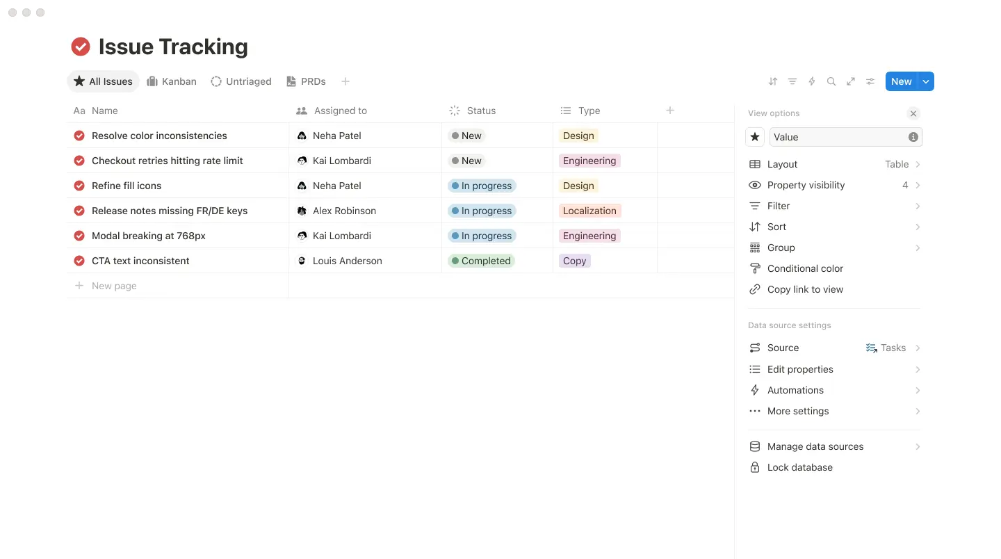Open the Untriaged view tab
1001x559 pixels.
[x=241, y=81]
